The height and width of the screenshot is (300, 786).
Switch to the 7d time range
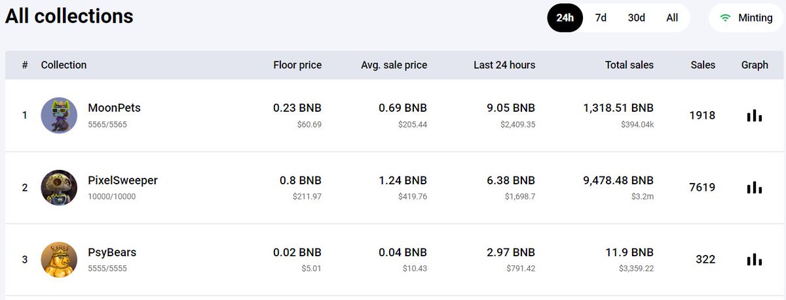coord(601,18)
